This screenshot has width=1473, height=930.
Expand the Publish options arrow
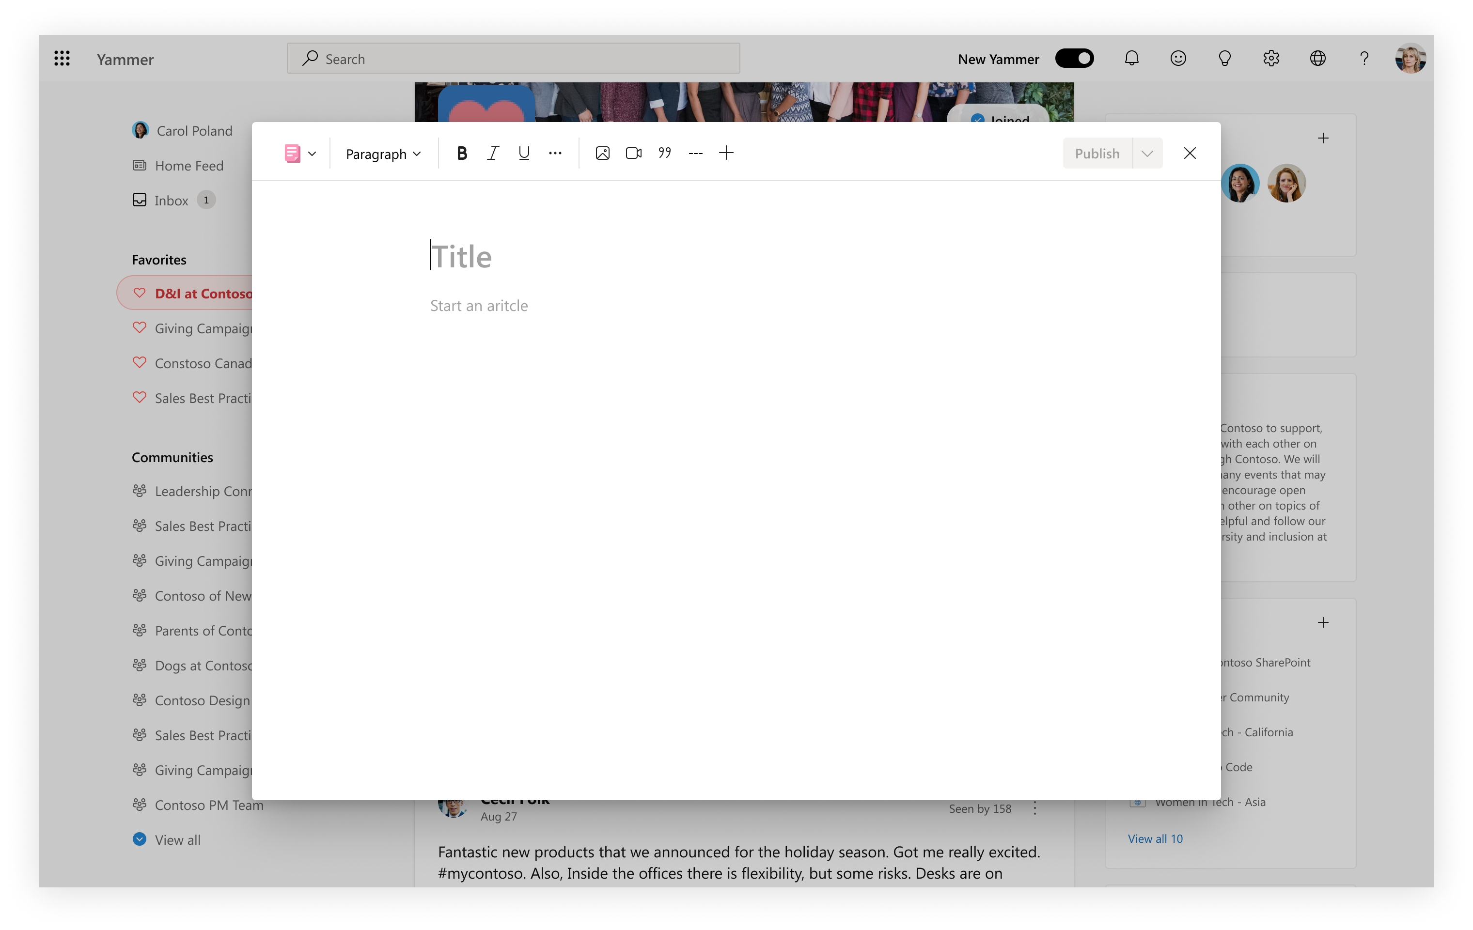tap(1147, 154)
